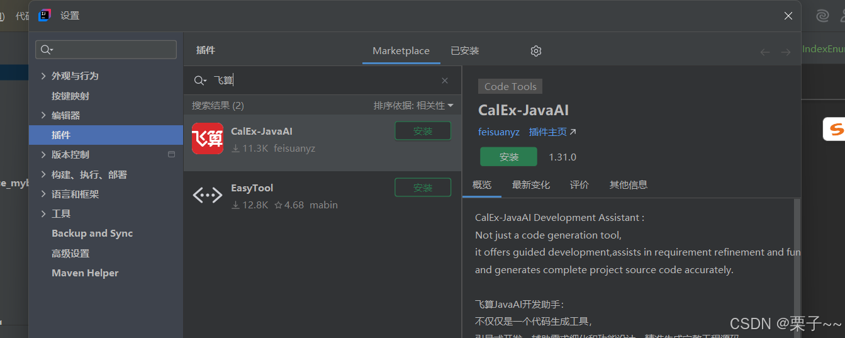Click the 4.68 rating of EasyTool

(x=289, y=205)
